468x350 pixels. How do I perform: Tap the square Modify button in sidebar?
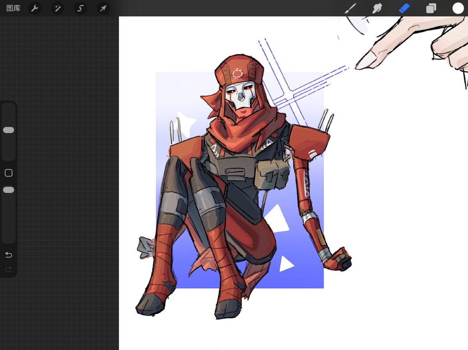tap(9, 173)
